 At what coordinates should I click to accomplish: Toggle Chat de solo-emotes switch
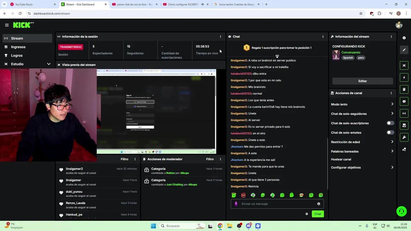click(390, 133)
